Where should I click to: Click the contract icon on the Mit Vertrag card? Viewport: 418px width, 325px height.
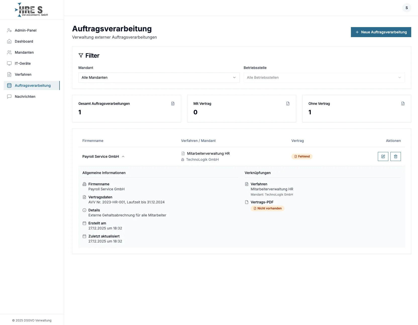point(288,104)
